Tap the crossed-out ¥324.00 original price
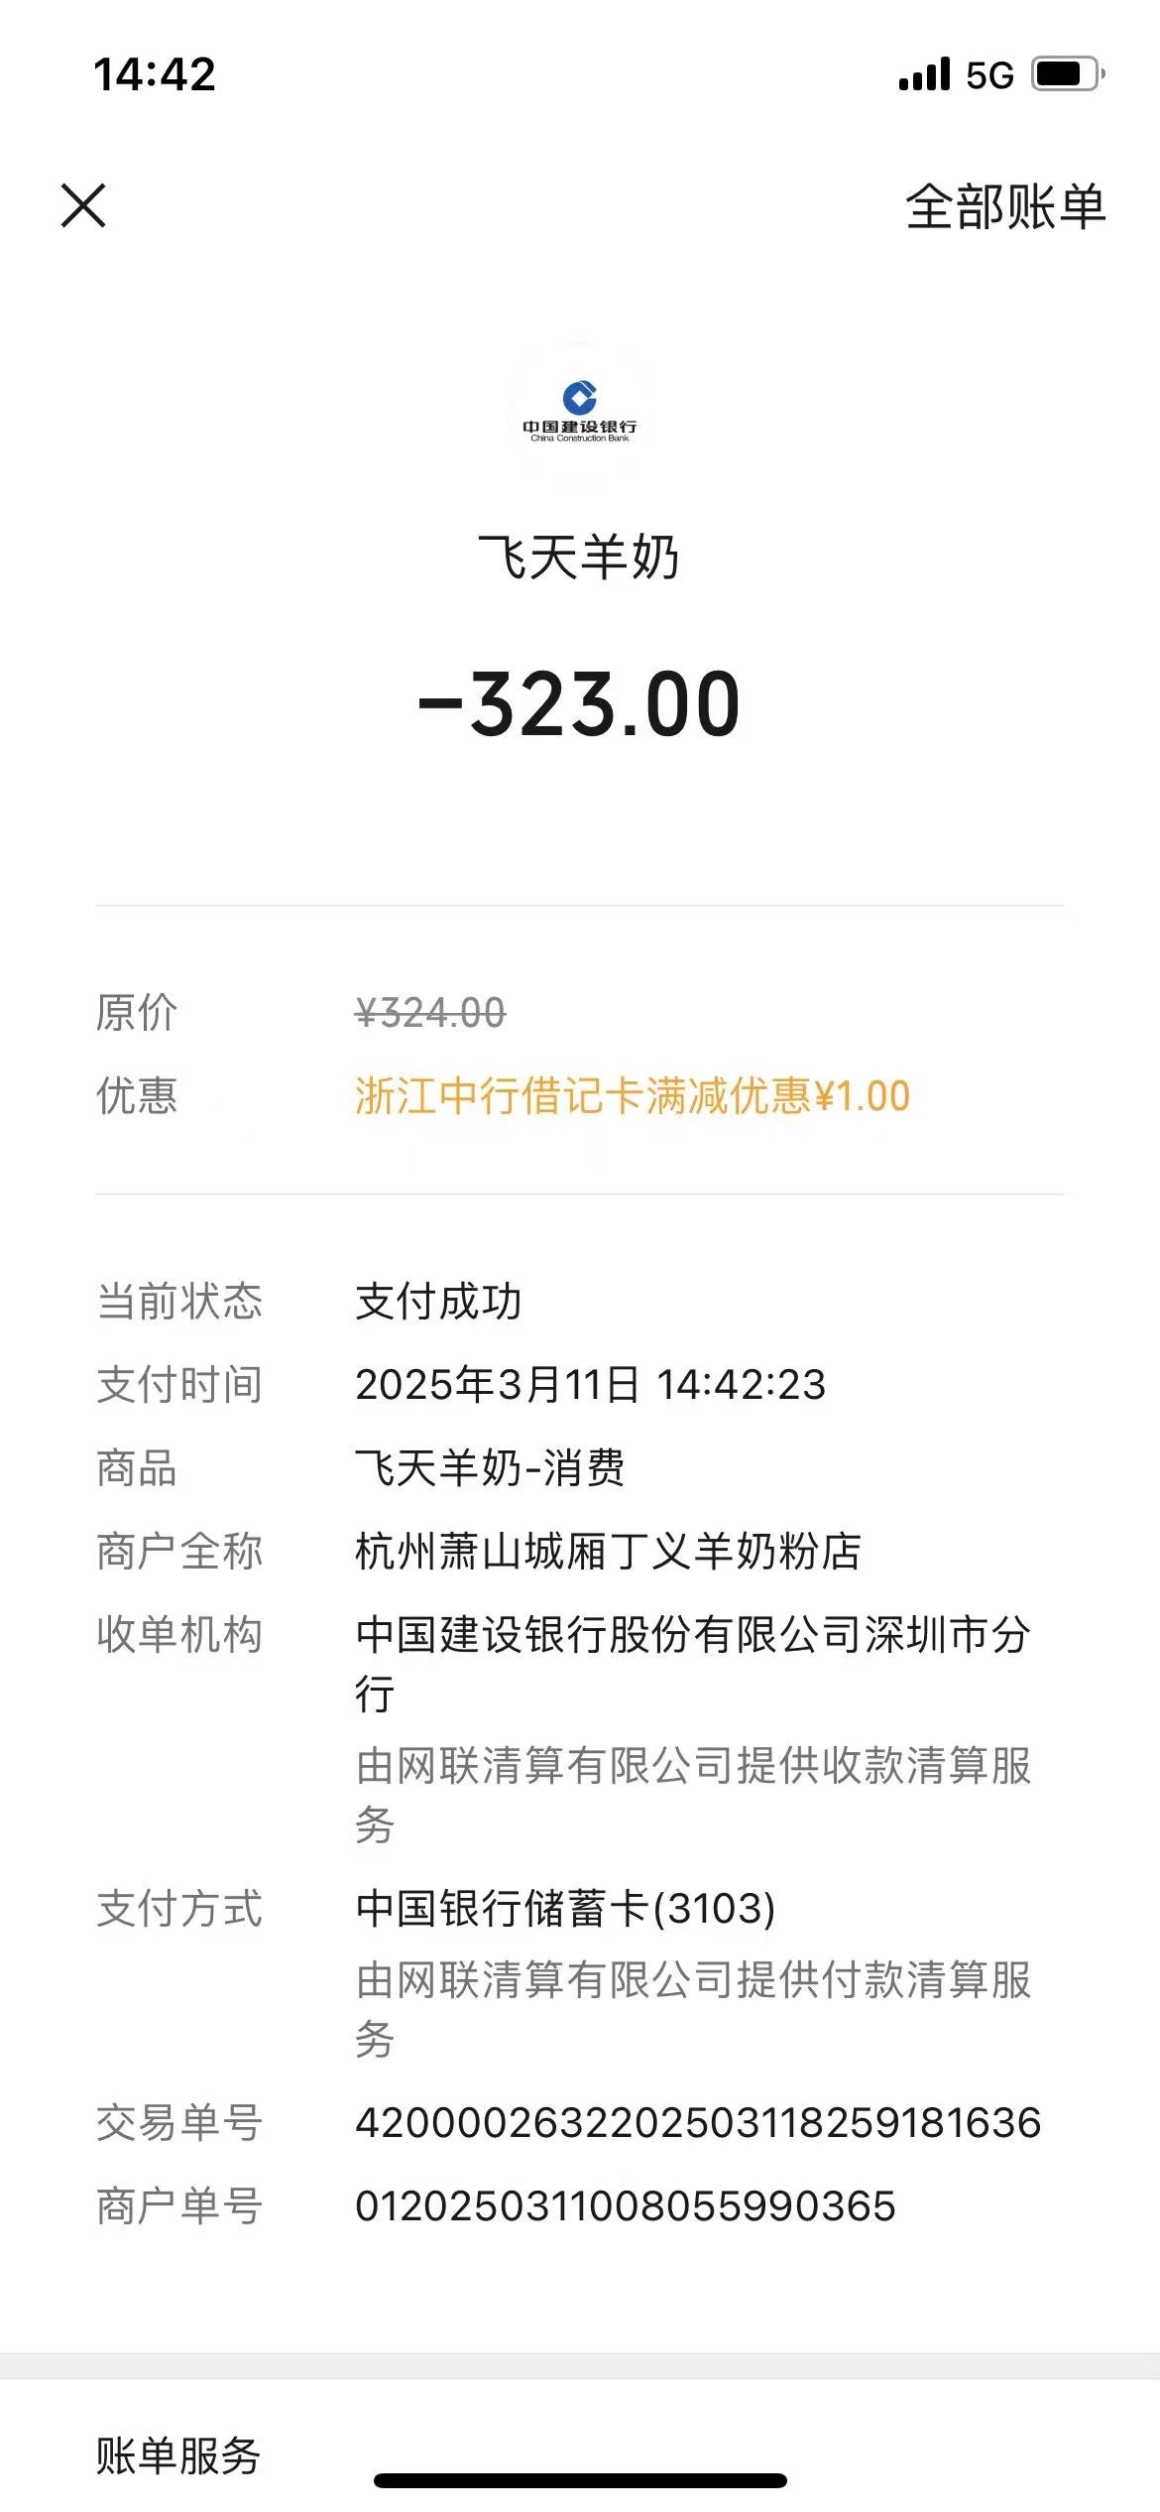1160x2512 pixels. (x=430, y=1013)
